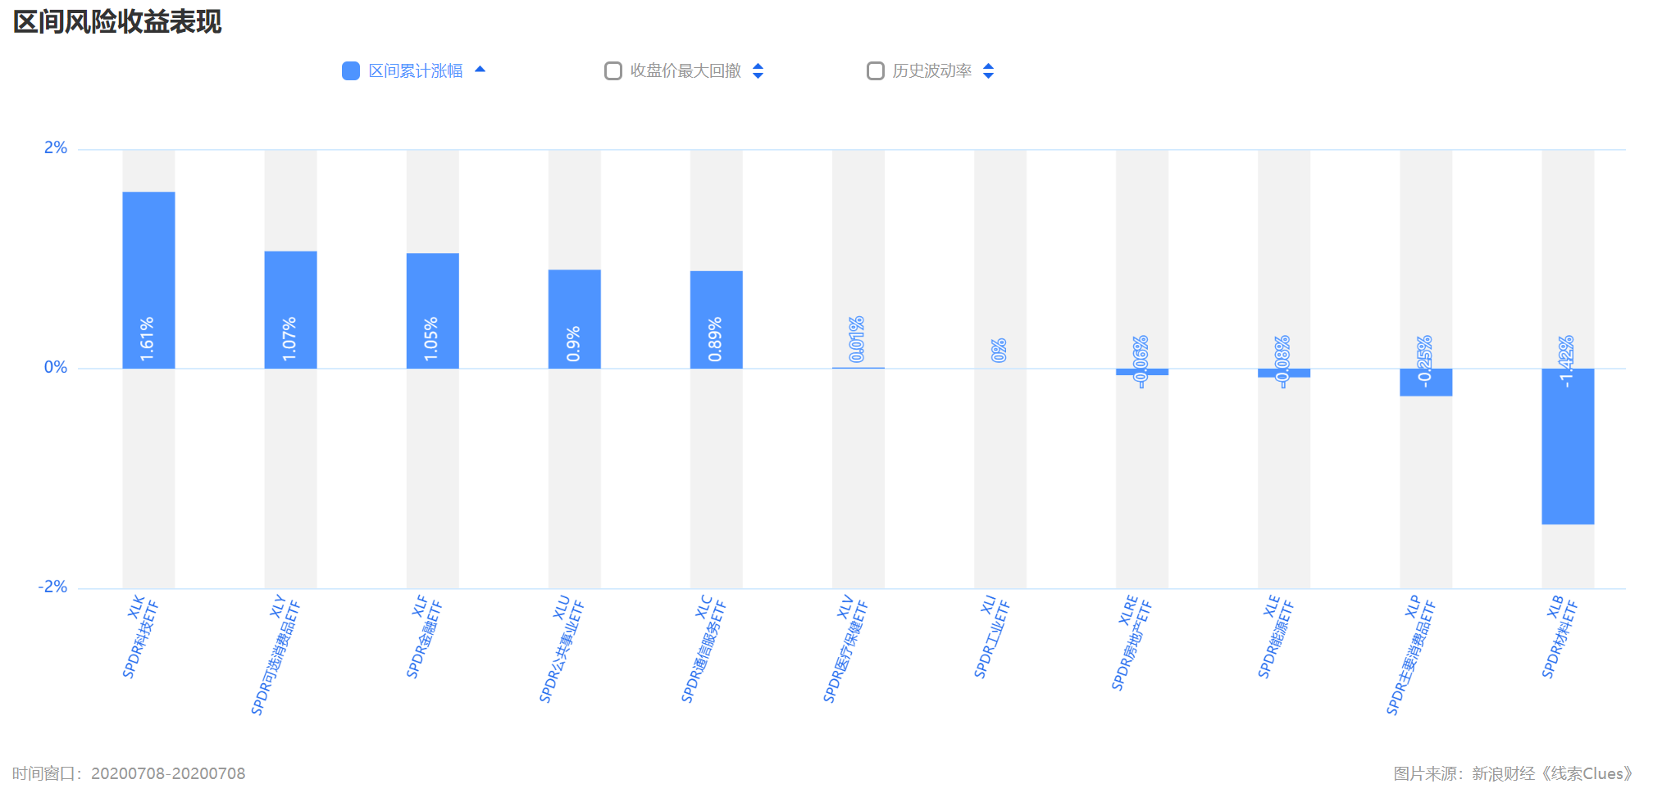This screenshot has width=1653, height=793.
Task: Select the 历史波动率 legend label
Action: (932, 71)
